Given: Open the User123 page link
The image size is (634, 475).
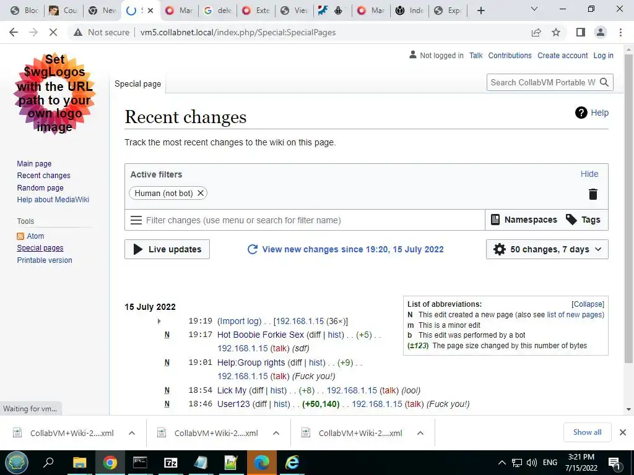Looking at the screenshot, I should (233, 404).
